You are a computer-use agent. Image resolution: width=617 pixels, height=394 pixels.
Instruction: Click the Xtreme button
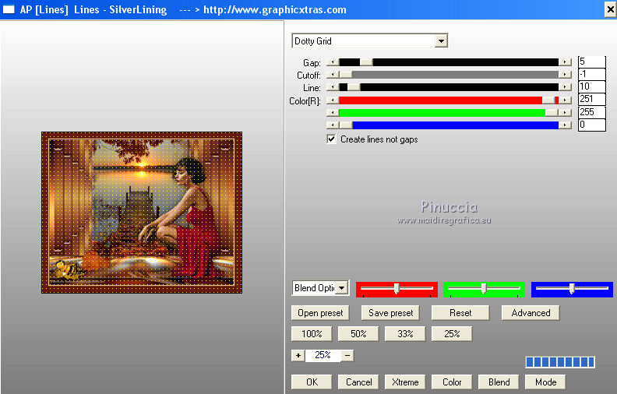(x=405, y=382)
